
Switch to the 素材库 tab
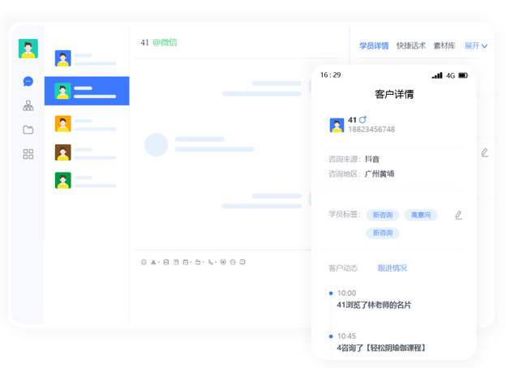(444, 46)
